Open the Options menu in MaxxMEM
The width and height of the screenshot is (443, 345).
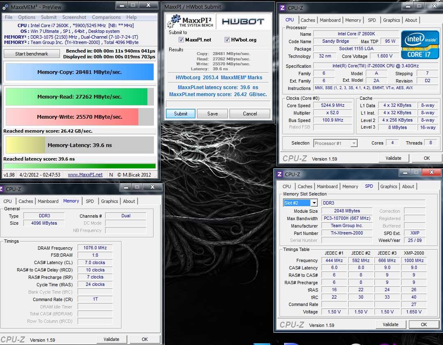[27, 17]
